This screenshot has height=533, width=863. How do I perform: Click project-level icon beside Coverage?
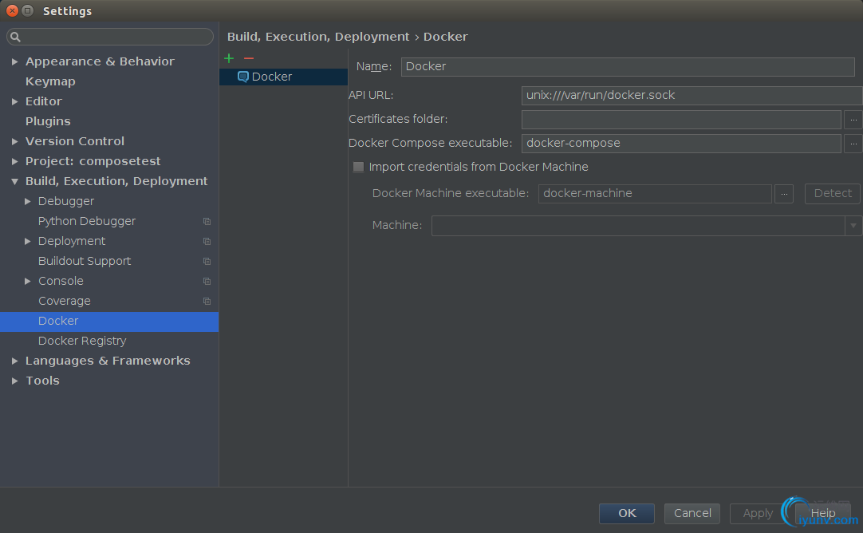(x=207, y=301)
